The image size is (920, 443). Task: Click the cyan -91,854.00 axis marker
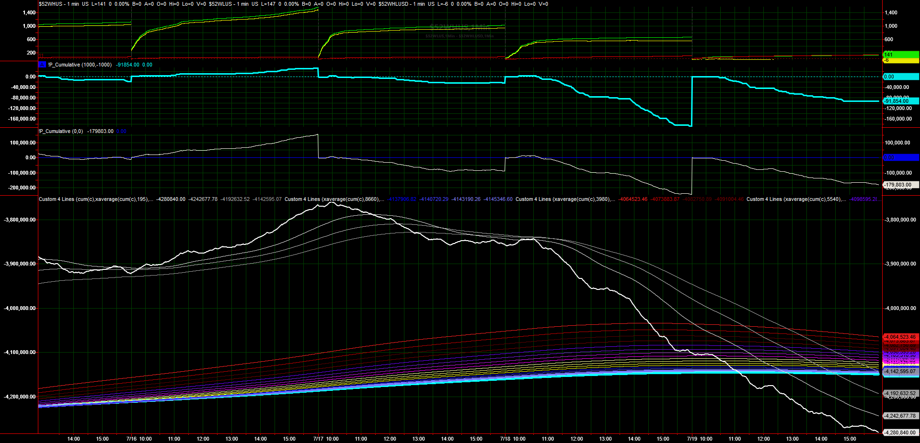(x=901, y=101)
